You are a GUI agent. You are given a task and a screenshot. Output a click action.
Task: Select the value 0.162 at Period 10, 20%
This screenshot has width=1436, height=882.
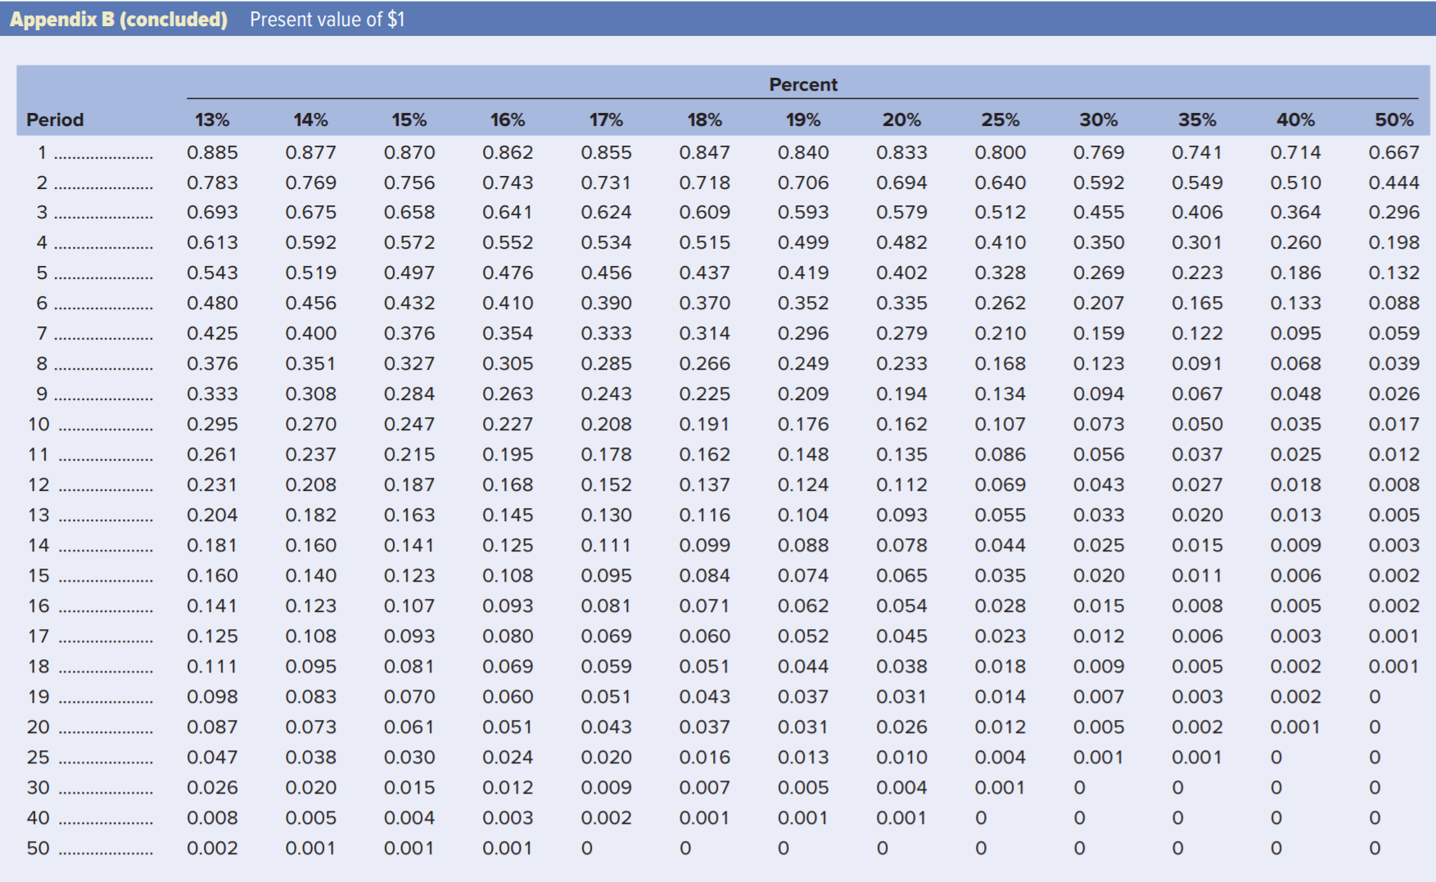902,424
